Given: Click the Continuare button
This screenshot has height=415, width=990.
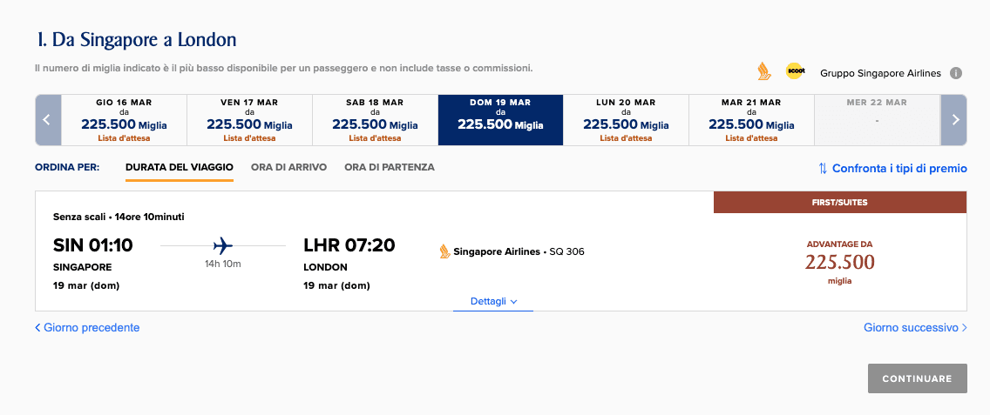Looking at the screenshot, I should (x=917, y=378).
